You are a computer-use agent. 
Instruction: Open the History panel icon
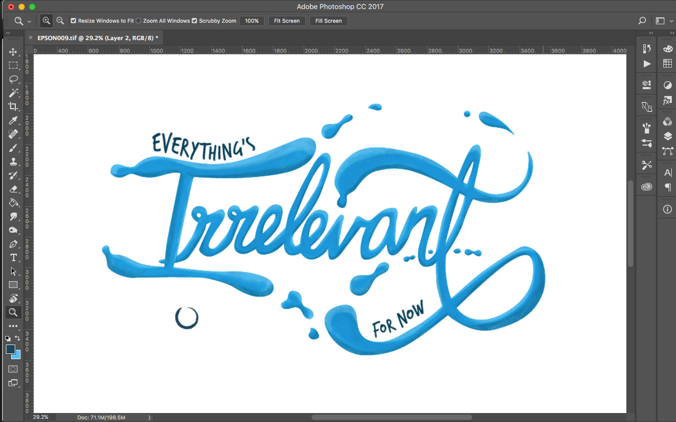647,49
